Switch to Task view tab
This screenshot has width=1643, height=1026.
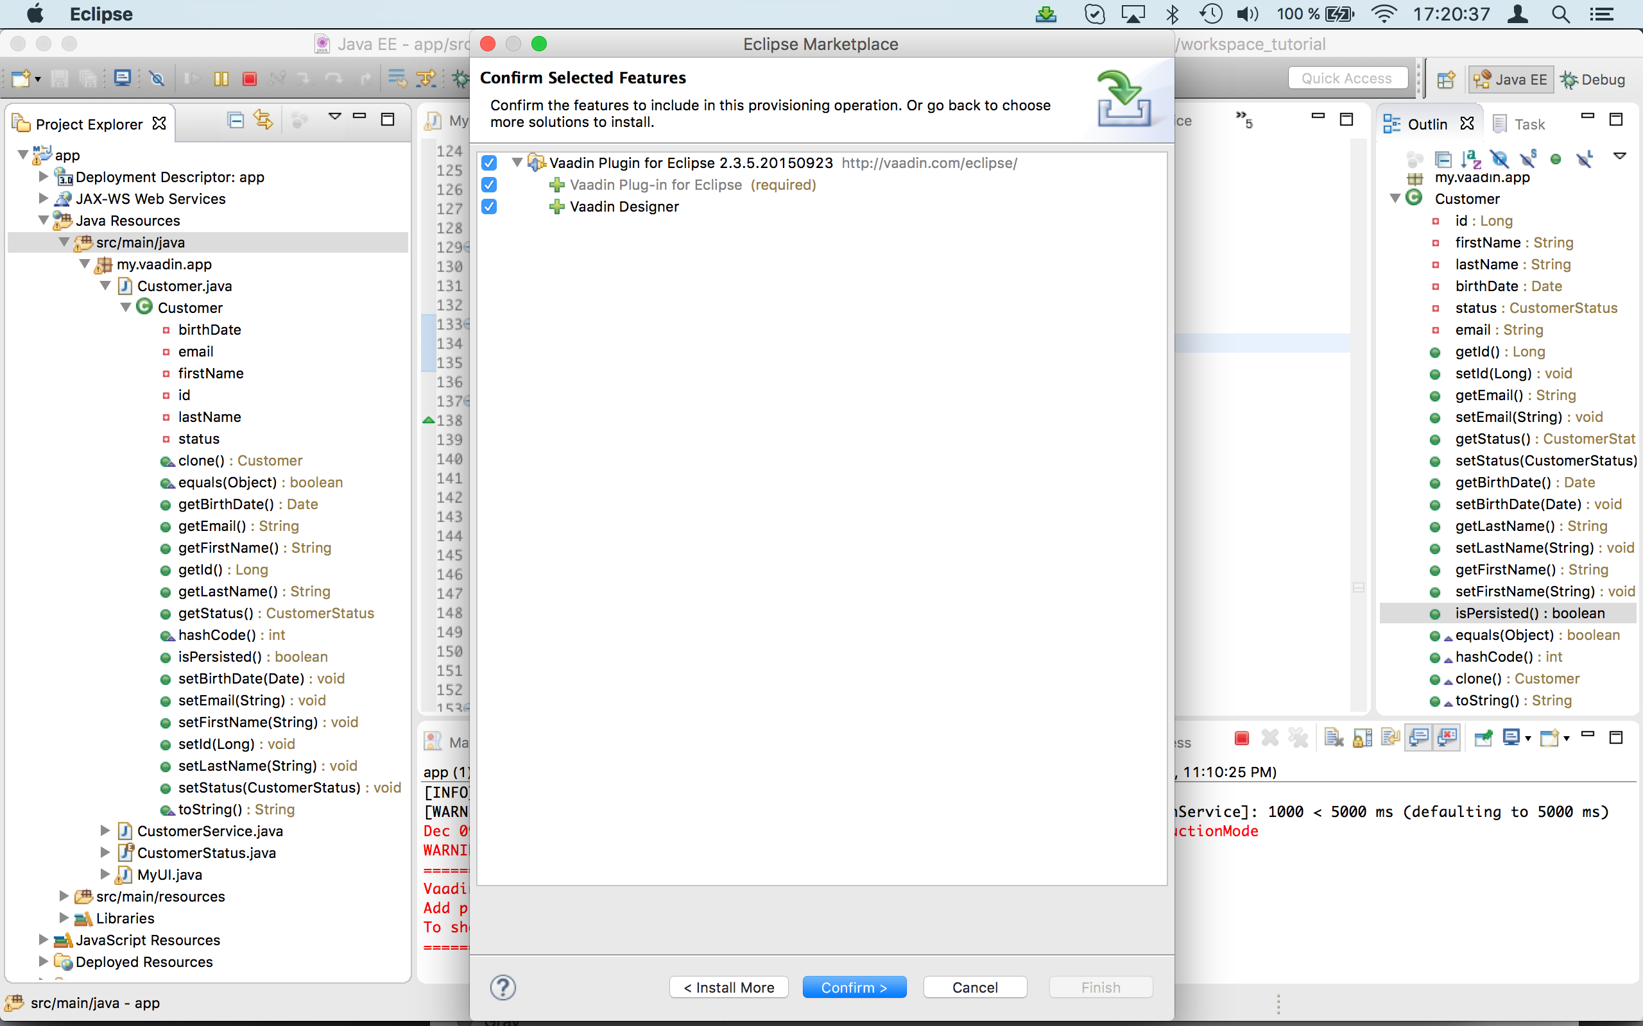click(1519, 124)
